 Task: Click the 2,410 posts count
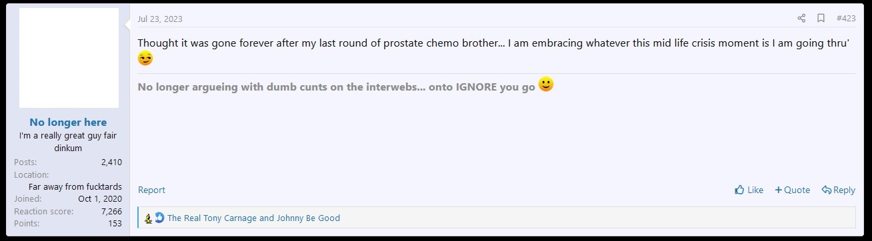[111, 162]
